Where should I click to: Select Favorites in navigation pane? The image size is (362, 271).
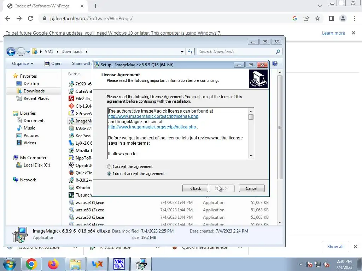pos(28,76)
